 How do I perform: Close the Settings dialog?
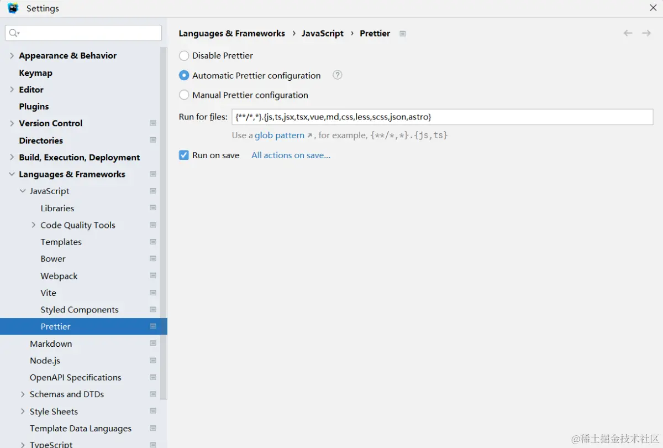tap(653, 8)
